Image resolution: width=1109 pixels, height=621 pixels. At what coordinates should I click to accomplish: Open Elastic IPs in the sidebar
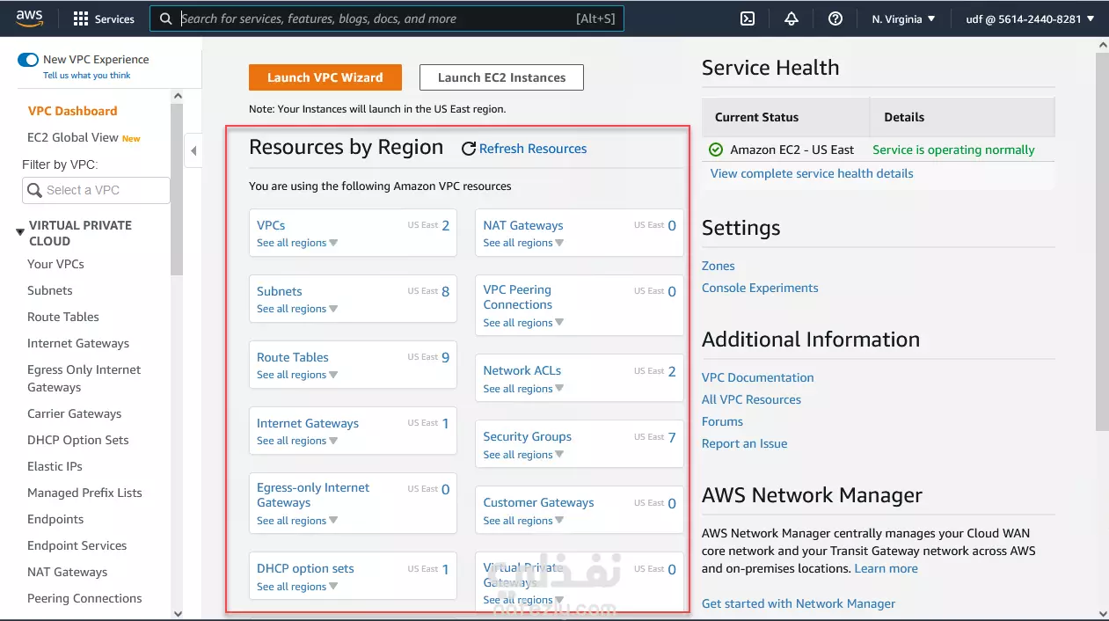(55, 466)
